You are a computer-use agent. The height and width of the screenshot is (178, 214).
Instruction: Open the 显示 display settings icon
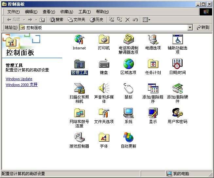tap(153, 113)
